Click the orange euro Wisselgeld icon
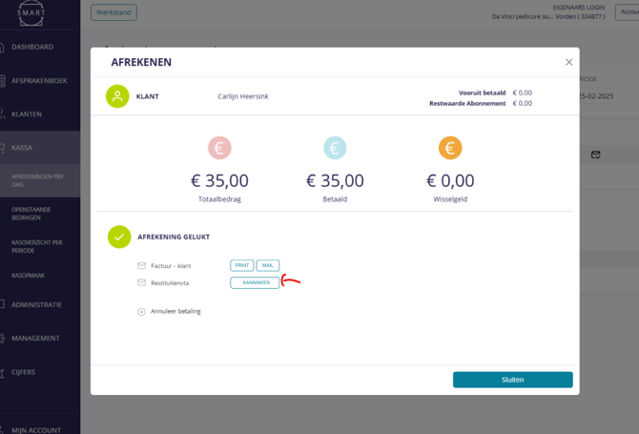The width and height of the screenshot is (639, 434). tap(450, 148)
